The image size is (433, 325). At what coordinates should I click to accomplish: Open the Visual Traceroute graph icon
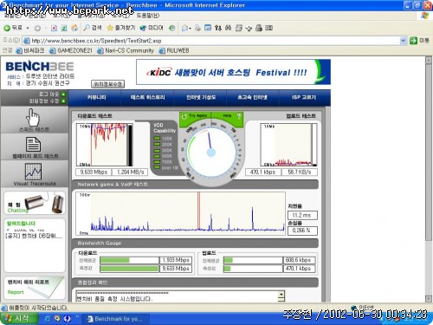(x=33, y=172)
